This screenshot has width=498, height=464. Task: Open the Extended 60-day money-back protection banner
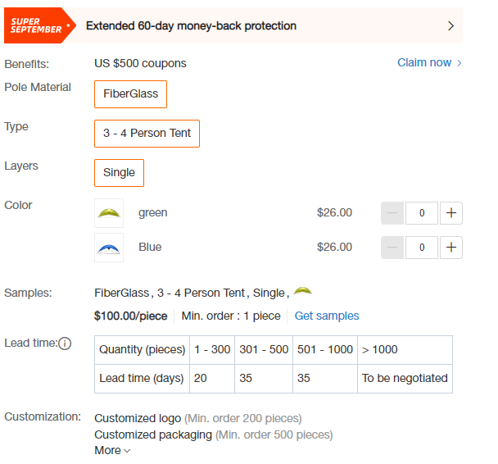[x=233, y=25]
